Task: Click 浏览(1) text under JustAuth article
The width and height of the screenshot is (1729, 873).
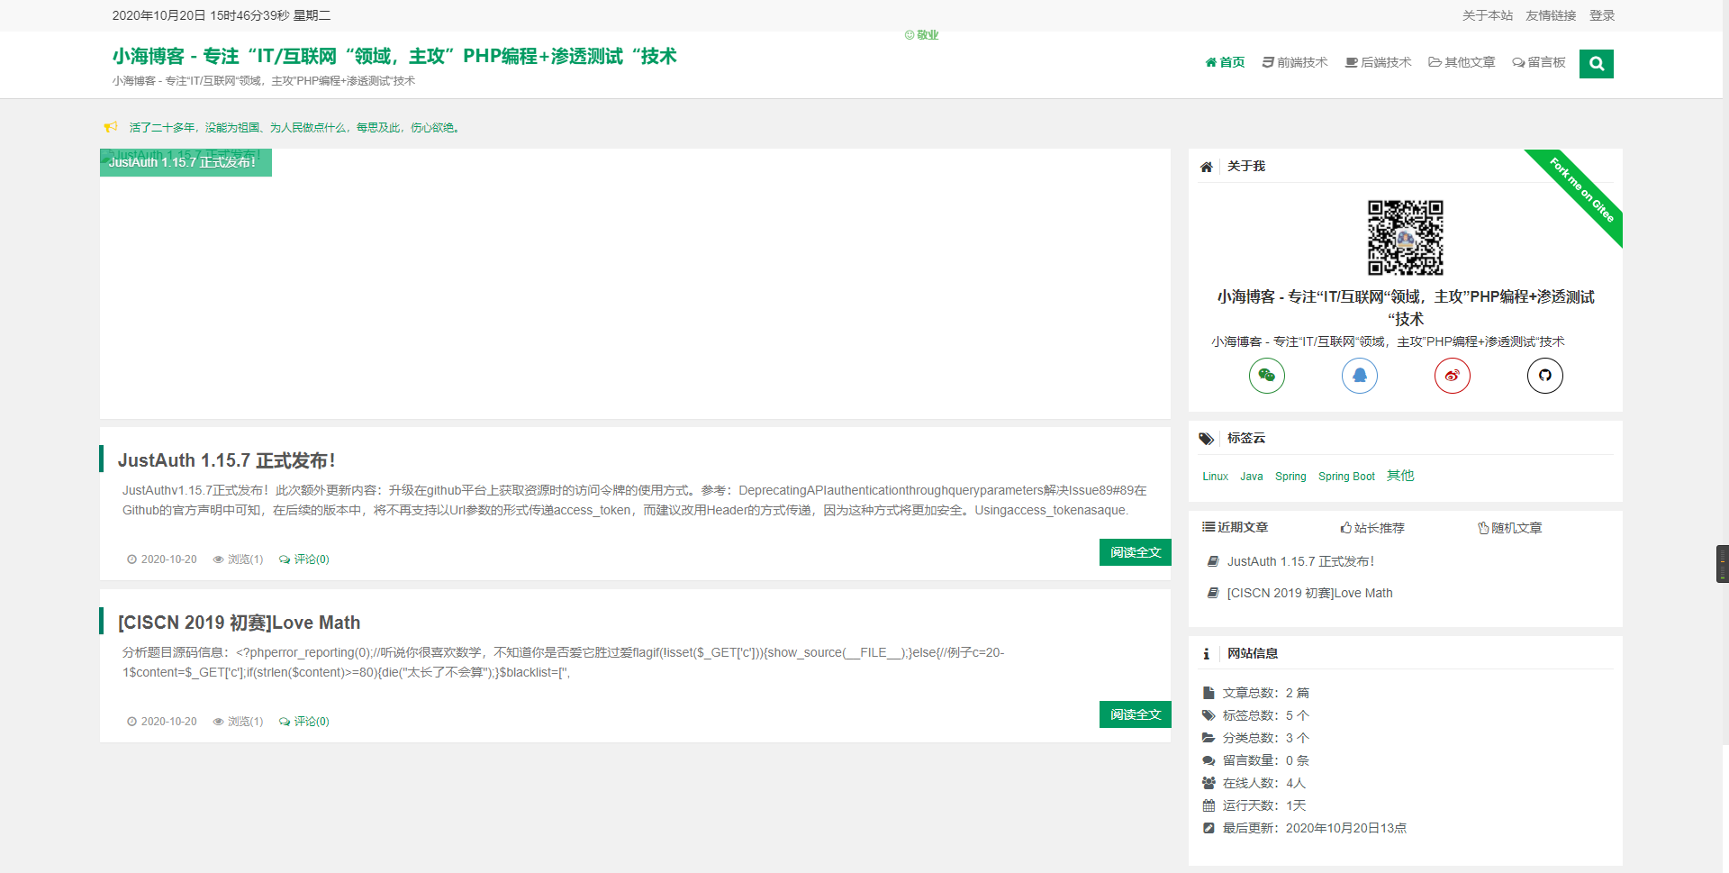Action: (x=245, y=559)
